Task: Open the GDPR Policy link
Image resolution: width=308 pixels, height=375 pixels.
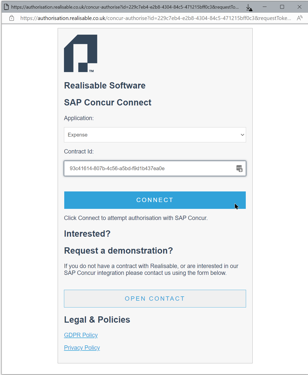Action: coord(81,335)
